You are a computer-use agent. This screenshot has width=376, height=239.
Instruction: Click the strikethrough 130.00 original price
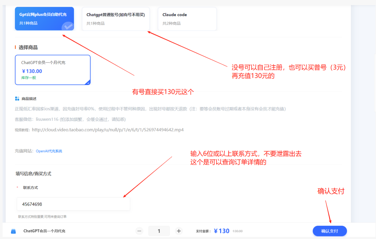pos(238,231)
